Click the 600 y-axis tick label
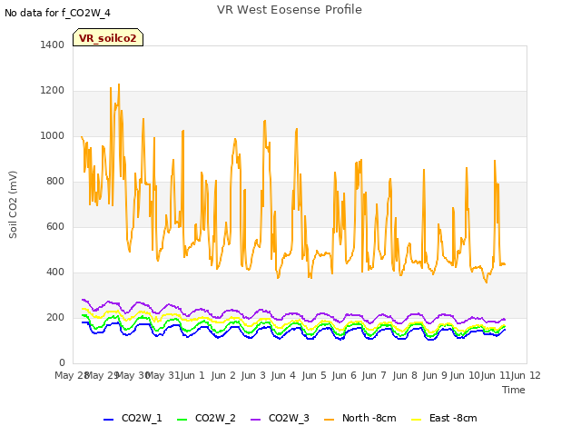Image resolution: width=581 pixels, height=436 pixels. point(55,226)
